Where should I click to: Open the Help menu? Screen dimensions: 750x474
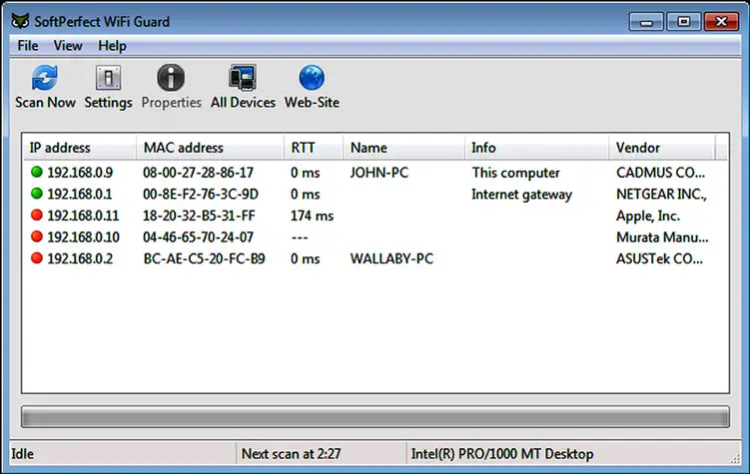coord(112,46)
